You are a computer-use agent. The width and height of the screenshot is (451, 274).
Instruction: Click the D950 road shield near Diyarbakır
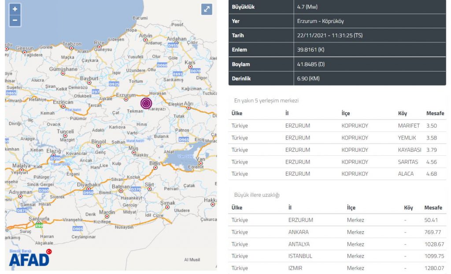pyautogui.click(x=89, y=193)
